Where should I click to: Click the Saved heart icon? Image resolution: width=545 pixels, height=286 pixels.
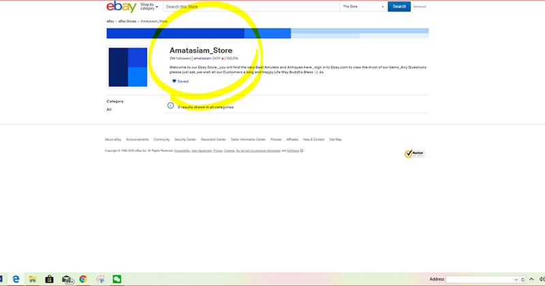tap(174, 81)
